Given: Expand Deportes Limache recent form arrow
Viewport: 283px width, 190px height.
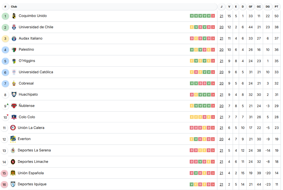Looking at the screenshot, I should click(213, 162).
